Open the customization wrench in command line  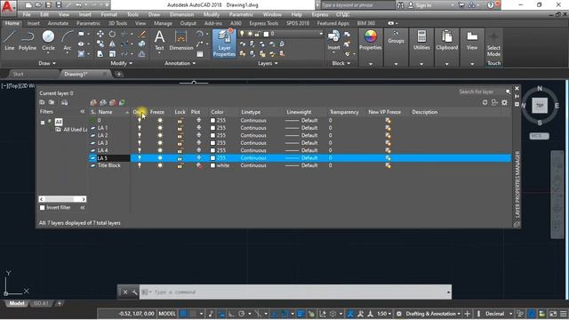[134, 292]
